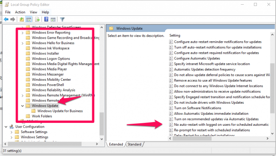
Task: Toggle the Show/Hide Console Tree icon
Action: pos(28,19)
